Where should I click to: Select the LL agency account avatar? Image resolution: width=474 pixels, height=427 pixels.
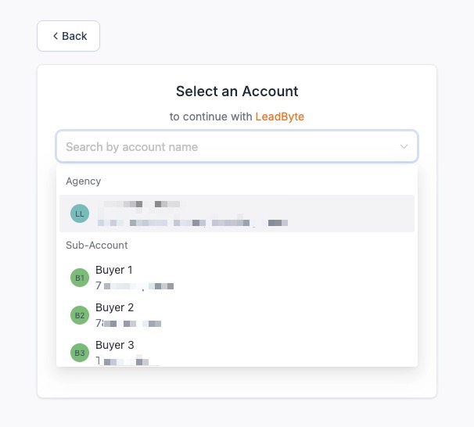(80, 213)
